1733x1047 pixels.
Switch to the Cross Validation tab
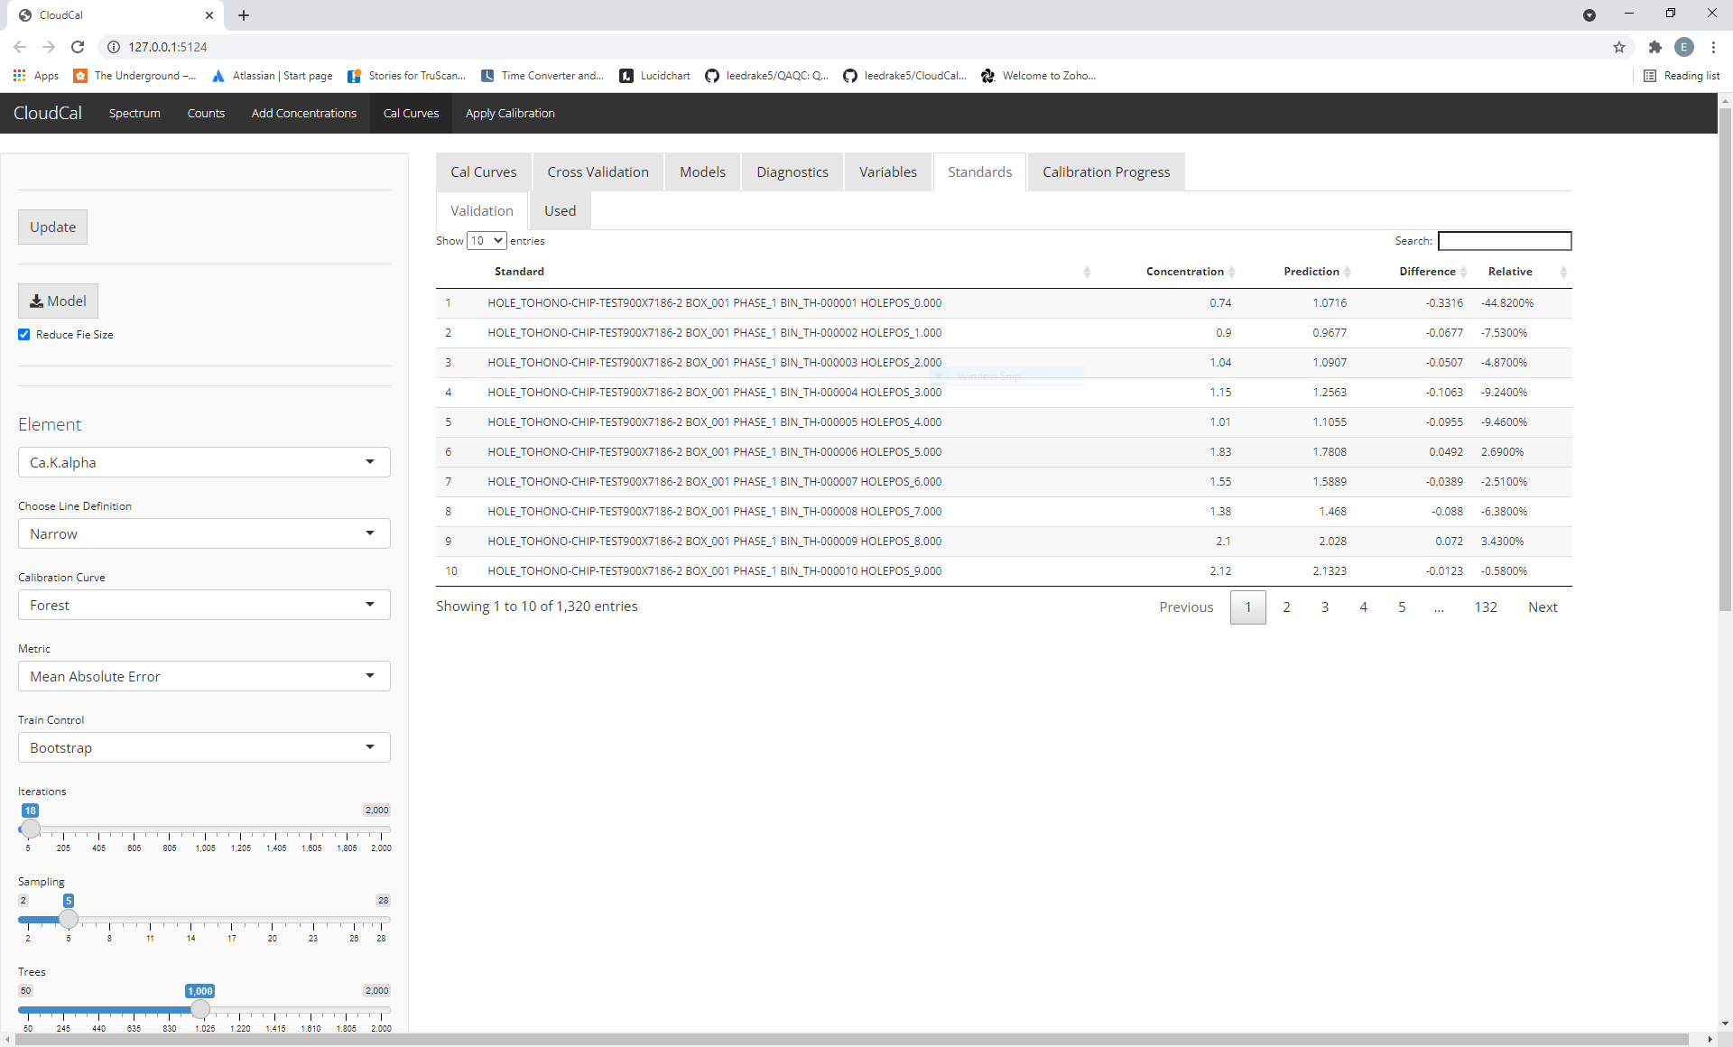click(598, 172)
